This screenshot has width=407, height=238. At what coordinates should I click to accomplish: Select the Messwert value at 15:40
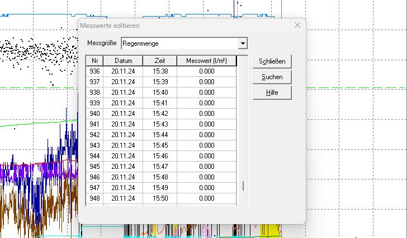click(206, 93)
